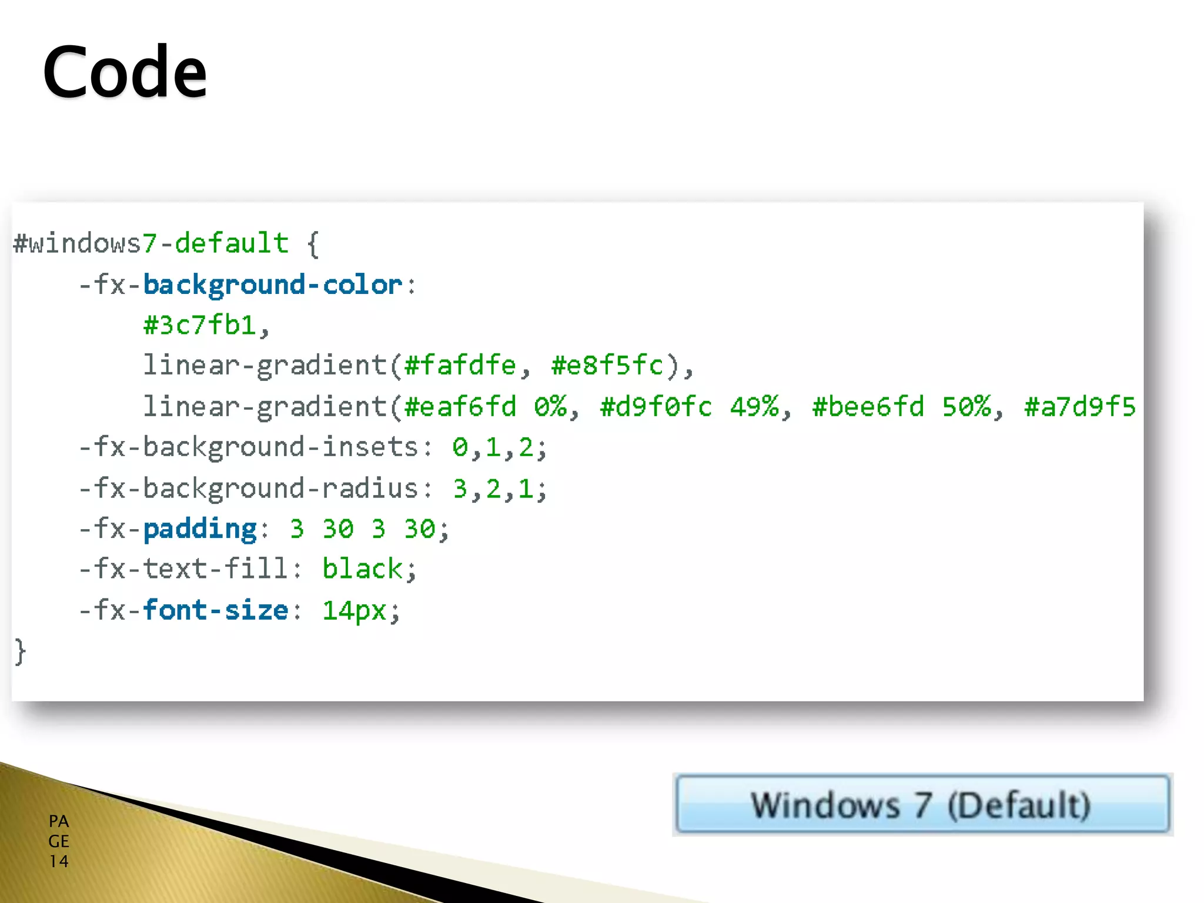
Task: Click the -fx-background-color property
Action: 241,285
